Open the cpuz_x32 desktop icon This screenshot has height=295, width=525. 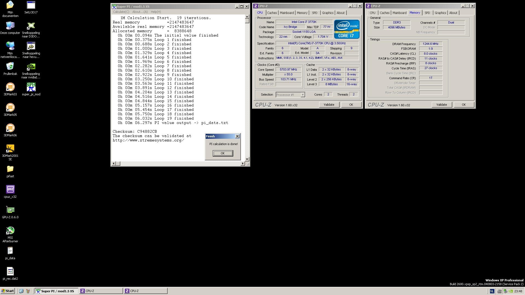10,190
